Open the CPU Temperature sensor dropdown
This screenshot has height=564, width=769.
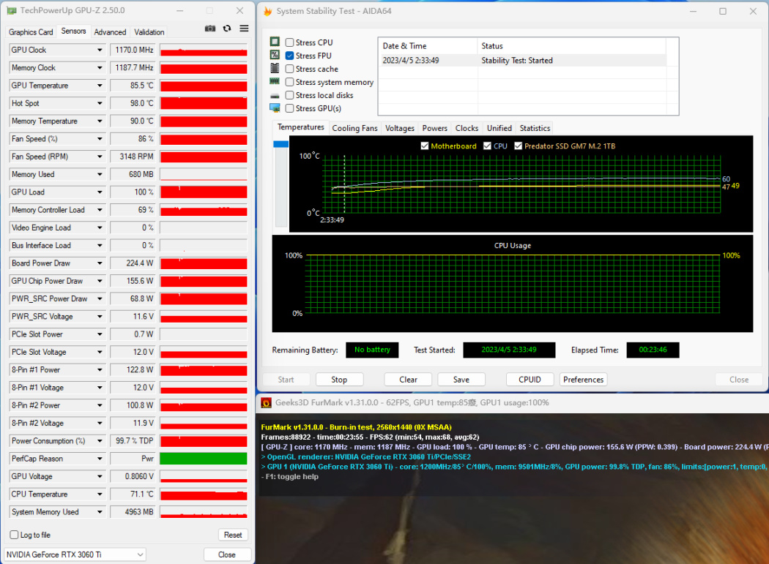coord(100,495)
